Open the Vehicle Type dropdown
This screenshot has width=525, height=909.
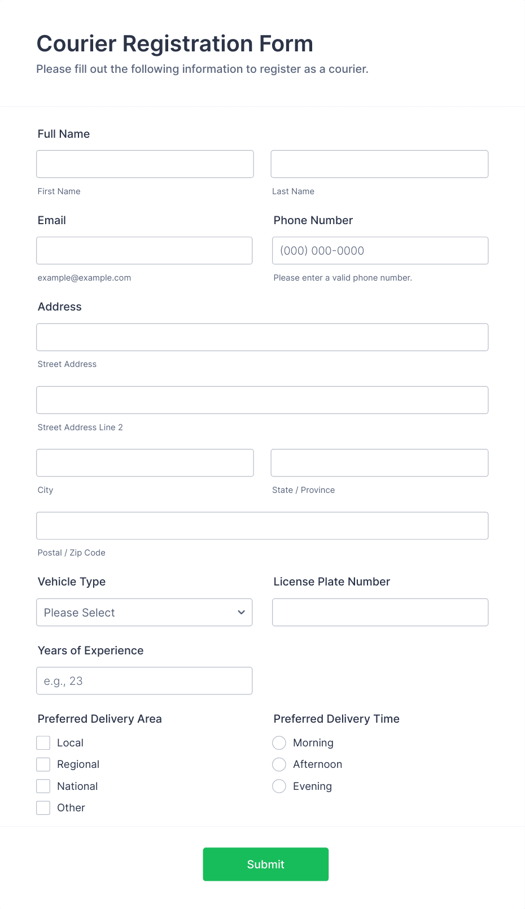[144, 612]
